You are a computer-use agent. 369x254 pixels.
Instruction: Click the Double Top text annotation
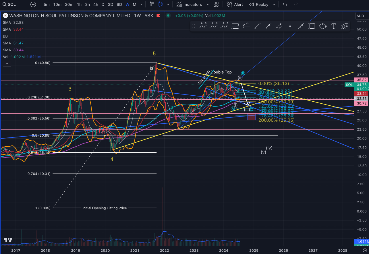(x=221, y=72)
